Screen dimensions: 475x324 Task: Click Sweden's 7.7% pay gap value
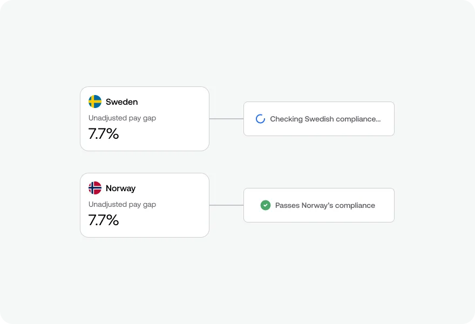coord(104,134)
